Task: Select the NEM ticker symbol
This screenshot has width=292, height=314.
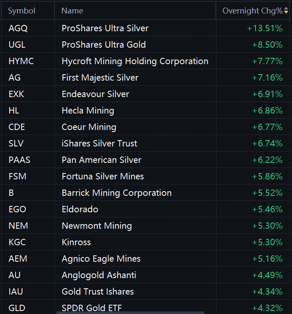Action: 18,226
